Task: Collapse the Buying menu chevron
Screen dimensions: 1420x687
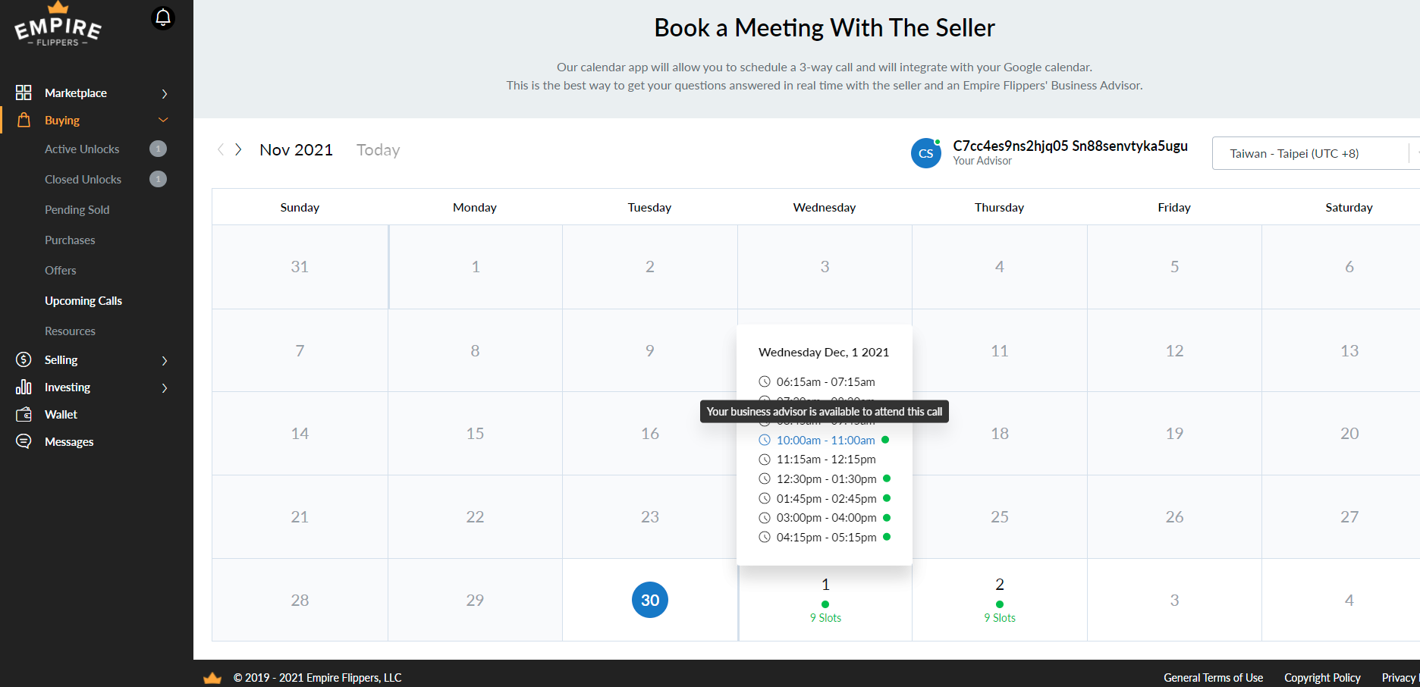Action: [163, 120]
